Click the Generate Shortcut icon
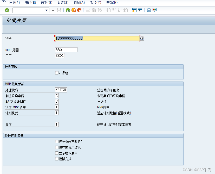The width and height of the screenshot is (215, 174). pyautogui.click(x=140, y=10)
